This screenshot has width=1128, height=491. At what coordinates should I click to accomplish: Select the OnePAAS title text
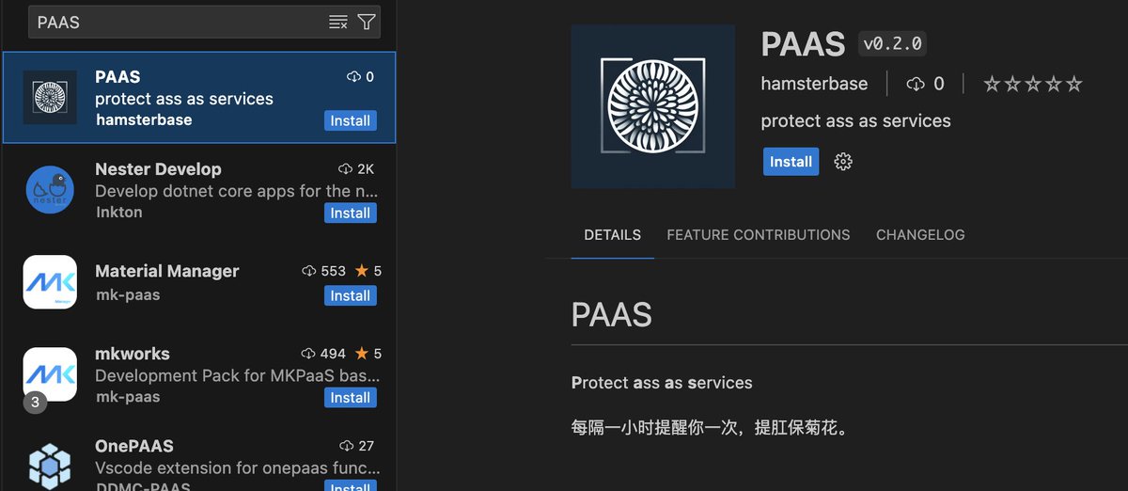134,446
